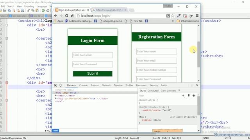The height and width of the screenshot is (140, 250).
Task: Click the Registration Form email field
Action: pyautogui.click(x=157, y=61)
